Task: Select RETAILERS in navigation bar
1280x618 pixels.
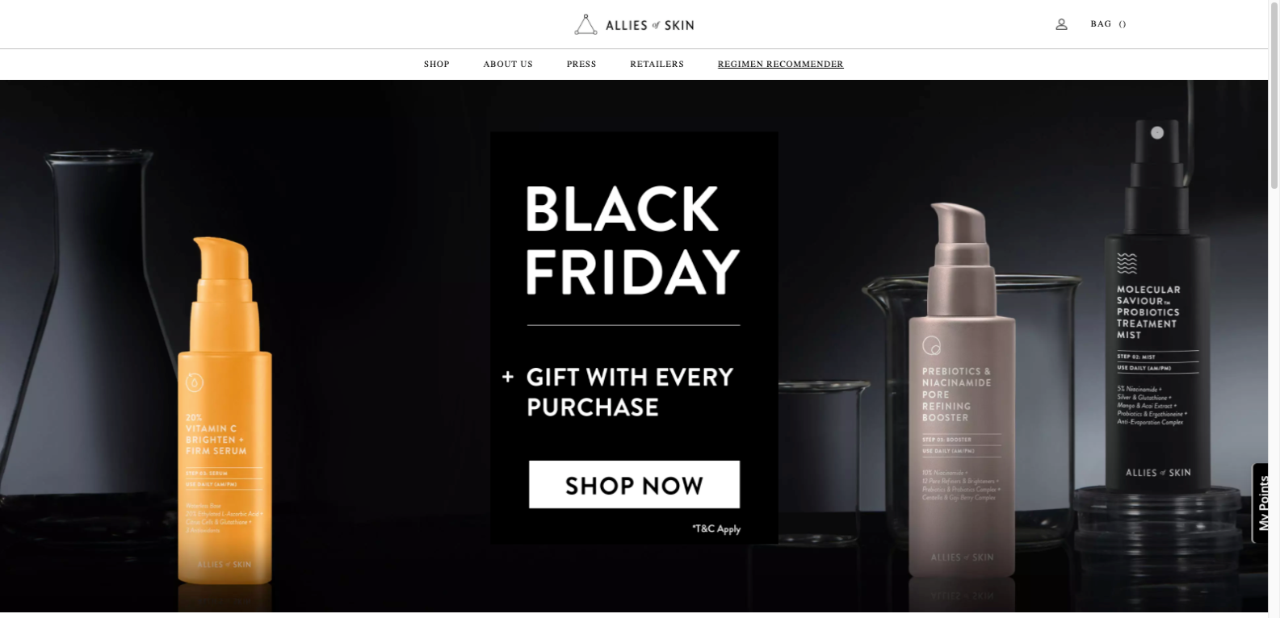Action: tap(657, 65)
